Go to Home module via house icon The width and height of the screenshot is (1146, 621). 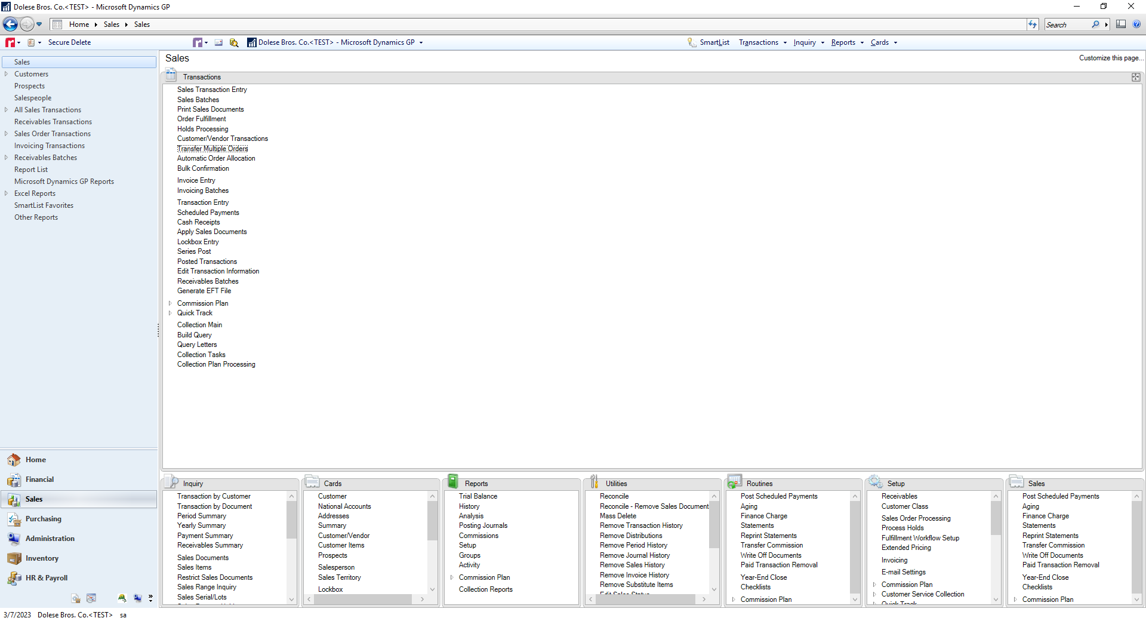coord(14,460)
